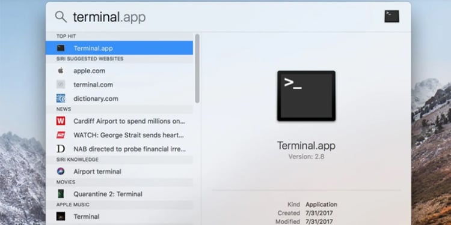Screen dimensions: 451x225
Task: Click the D news icon beside NAB headline
Action: pyautogui.click(x=61, y=149)
